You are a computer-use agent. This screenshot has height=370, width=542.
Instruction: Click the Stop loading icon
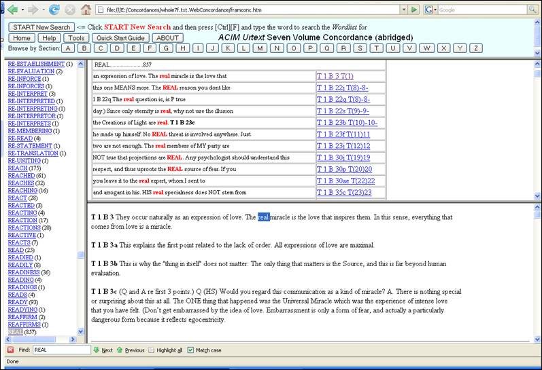pos(70,10)
